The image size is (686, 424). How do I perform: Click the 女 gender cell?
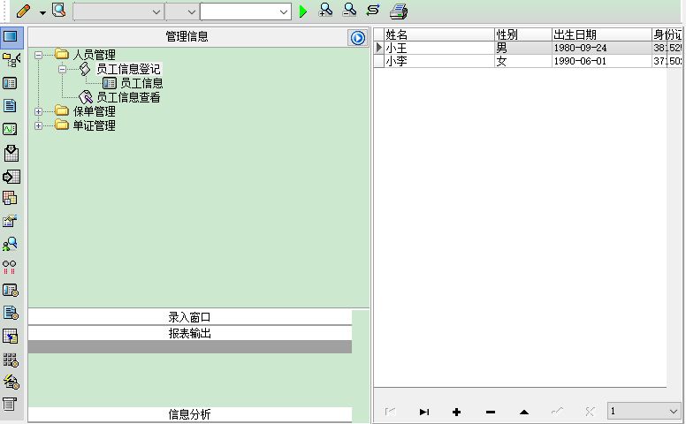pos(523,61)
